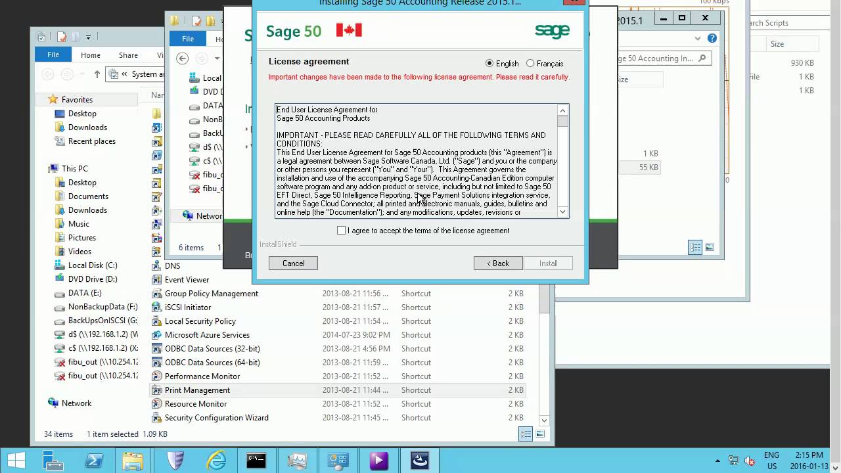The height and width of the screenshot is (473, 841).
Task: Select ODBC Data Sources (32-bit) shortcut
Action: pos(212,349)
